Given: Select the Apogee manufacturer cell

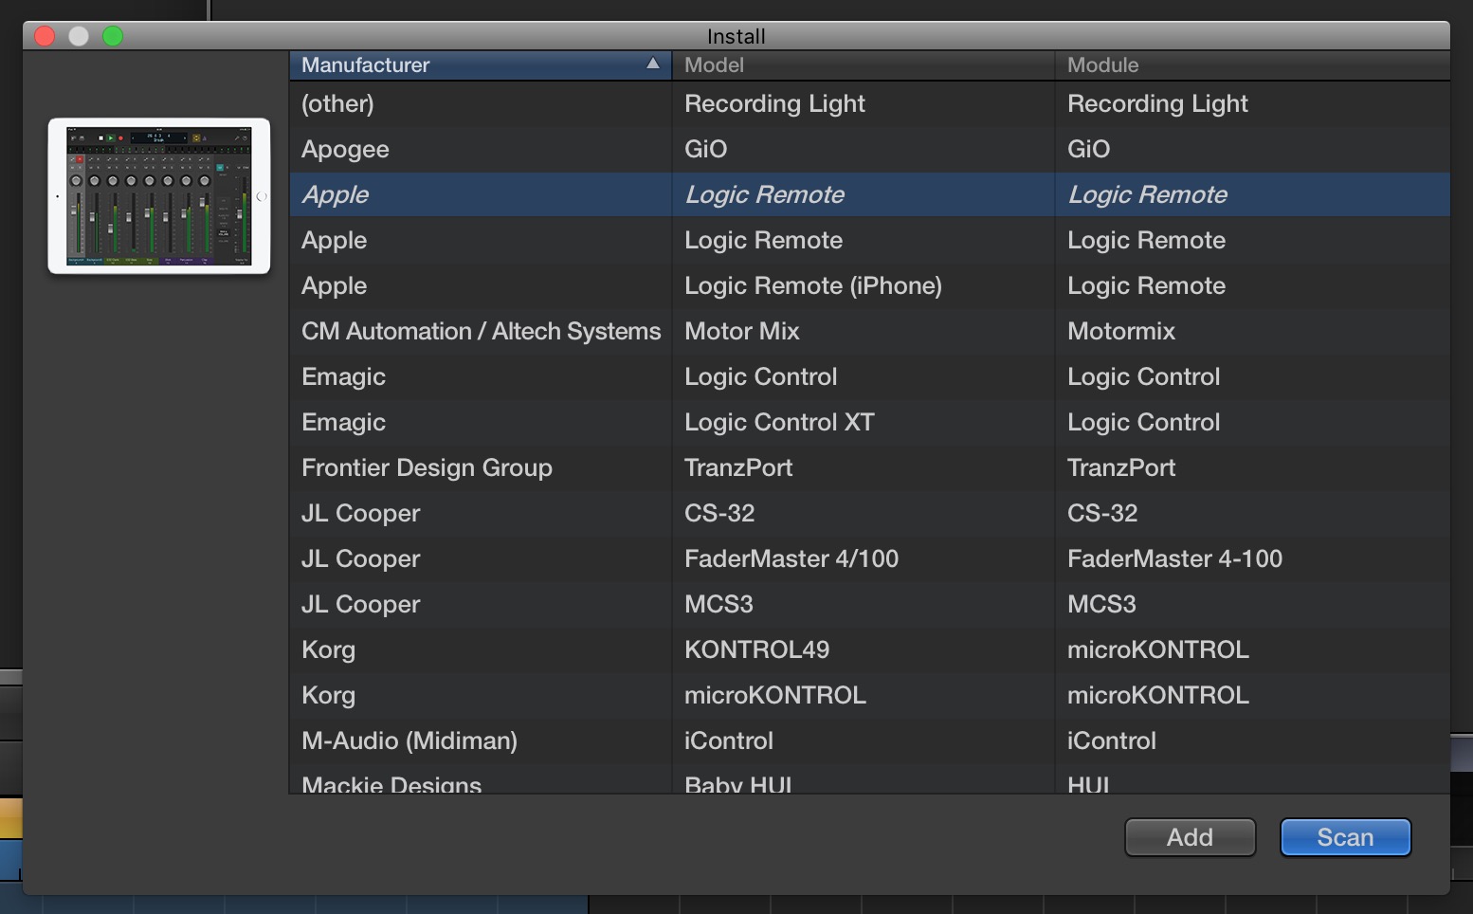Looking at the screenshot, I should pyautogui.click(x=345, y=149).
